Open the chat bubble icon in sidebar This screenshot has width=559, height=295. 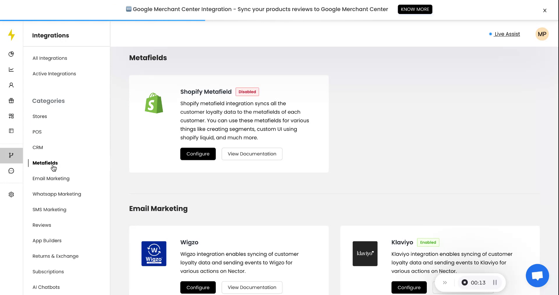point(11,171)
